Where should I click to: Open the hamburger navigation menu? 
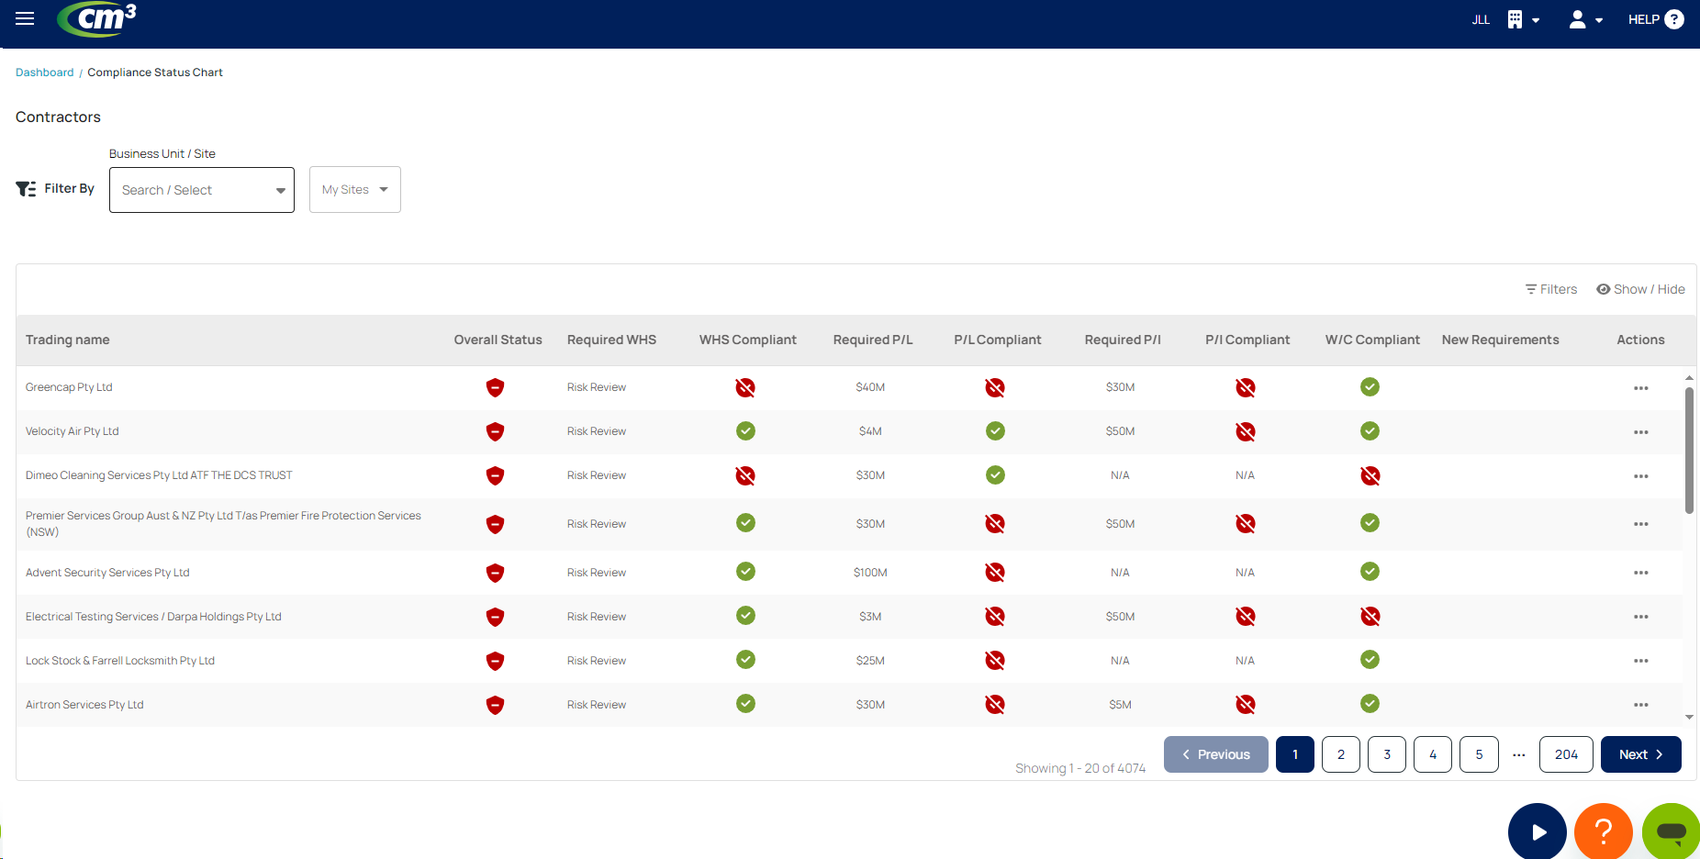tap(25, 18)
